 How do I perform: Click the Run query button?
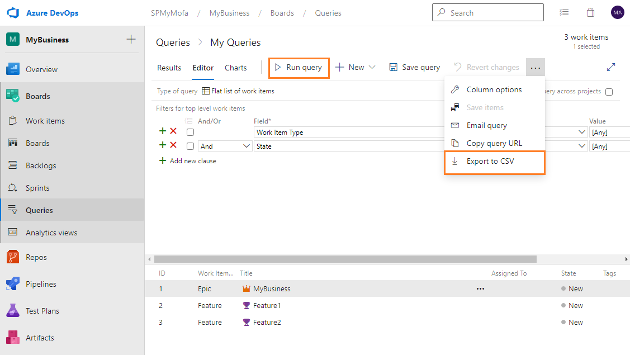coord(299,68)
